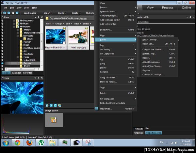Switch to the Calendar tab
The image size is (196, 153).
16,73
